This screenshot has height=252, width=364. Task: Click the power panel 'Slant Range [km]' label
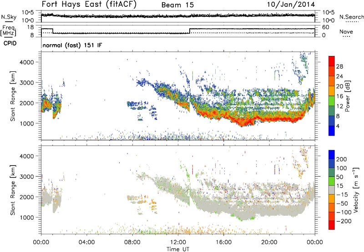pyautogui.click(x=13, y=96)
